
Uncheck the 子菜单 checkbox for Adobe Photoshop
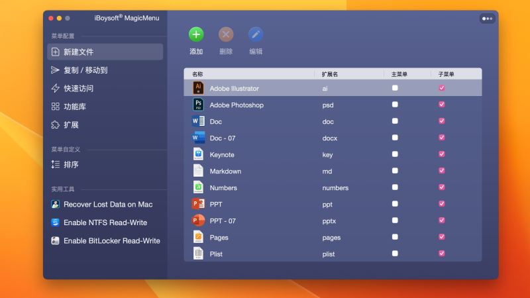click(441, 105)
